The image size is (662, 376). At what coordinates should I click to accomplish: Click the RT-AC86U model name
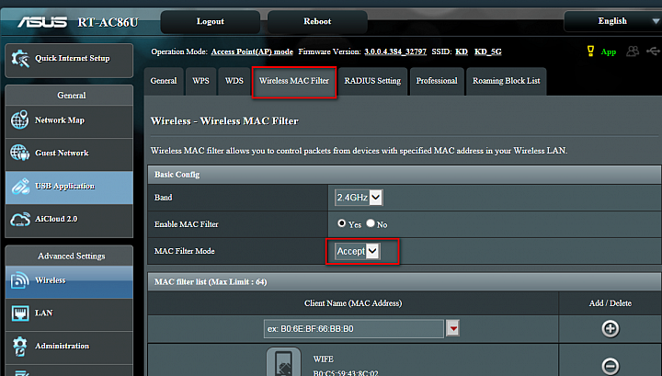[x=108, y=22]
